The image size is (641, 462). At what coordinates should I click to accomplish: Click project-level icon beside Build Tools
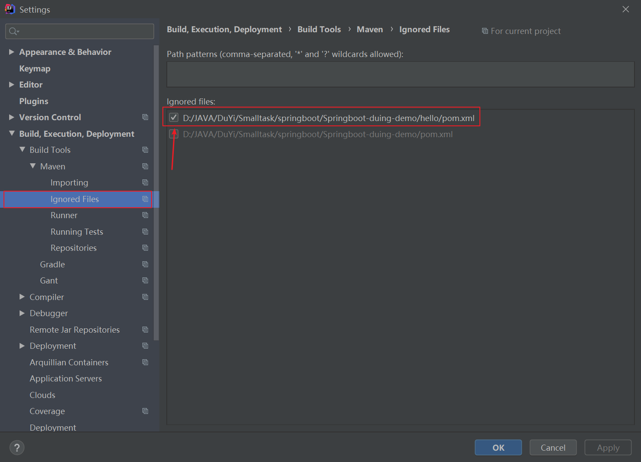pos(145,150)
